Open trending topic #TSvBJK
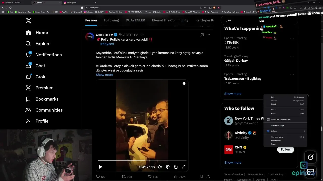The image size is (323, 181). (231, 43)
